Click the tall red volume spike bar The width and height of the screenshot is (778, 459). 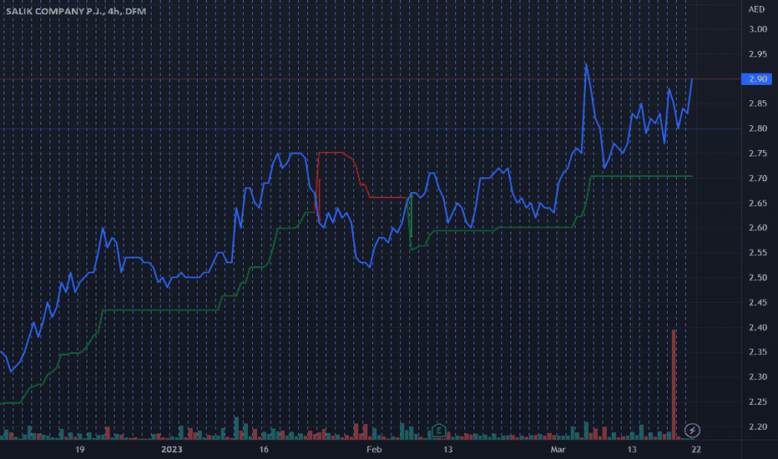pos(674,385)
